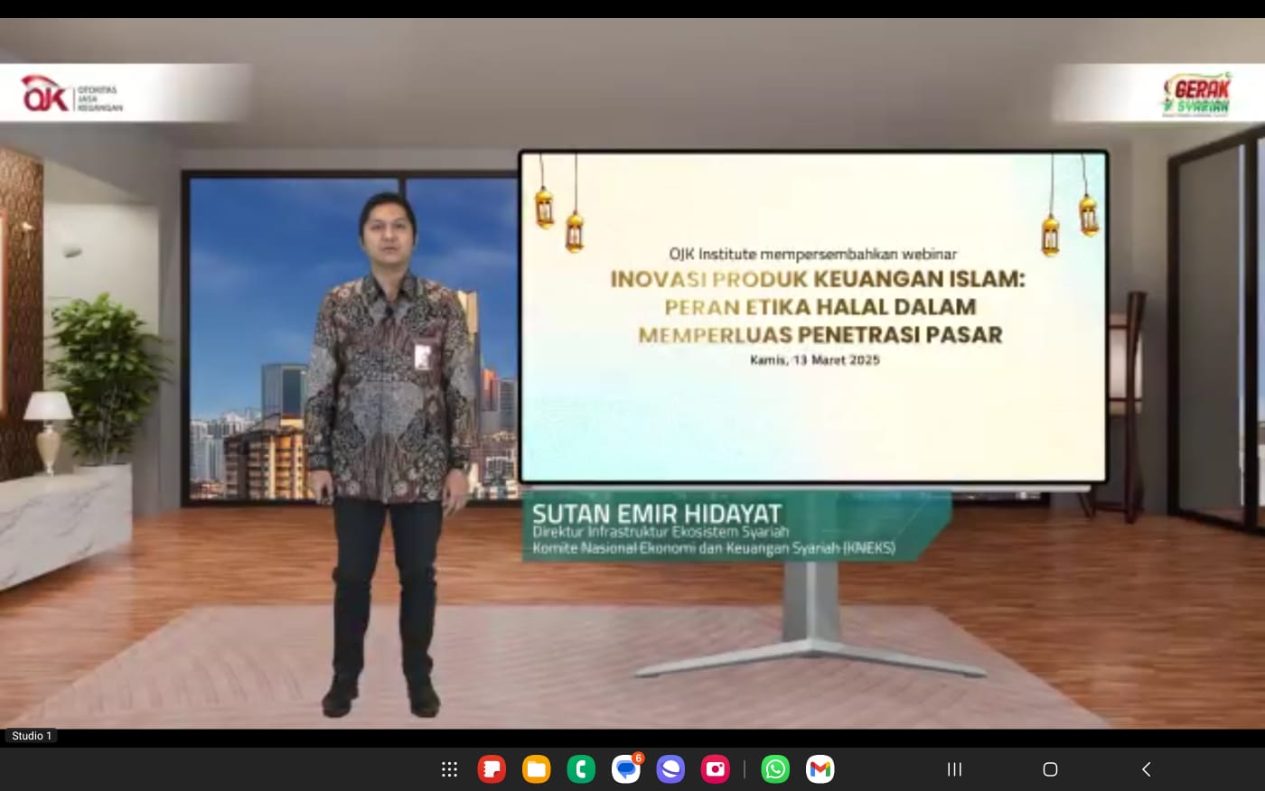
Task: Open WhatsApp from the taskbar
Action: coord(775,769)
